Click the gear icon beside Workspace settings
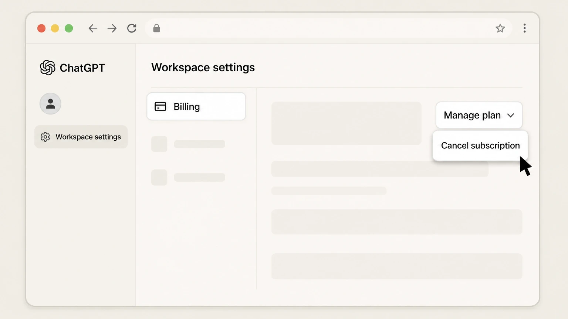The height and width of the screenshot is (319, 568). [45, 137]
